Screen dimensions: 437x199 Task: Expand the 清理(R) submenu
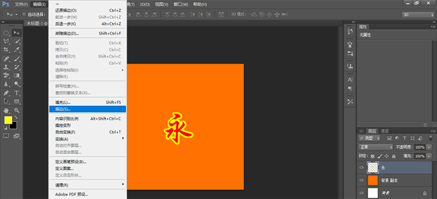[x=87, y=185]
